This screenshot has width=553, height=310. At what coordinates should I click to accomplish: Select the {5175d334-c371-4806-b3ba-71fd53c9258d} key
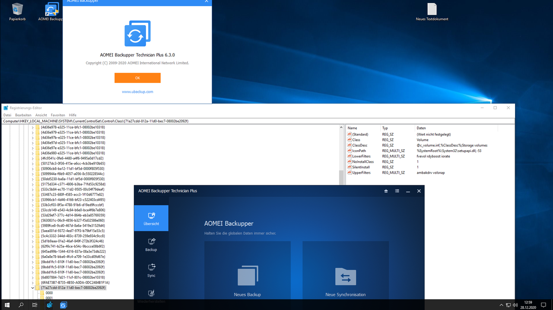73,184
